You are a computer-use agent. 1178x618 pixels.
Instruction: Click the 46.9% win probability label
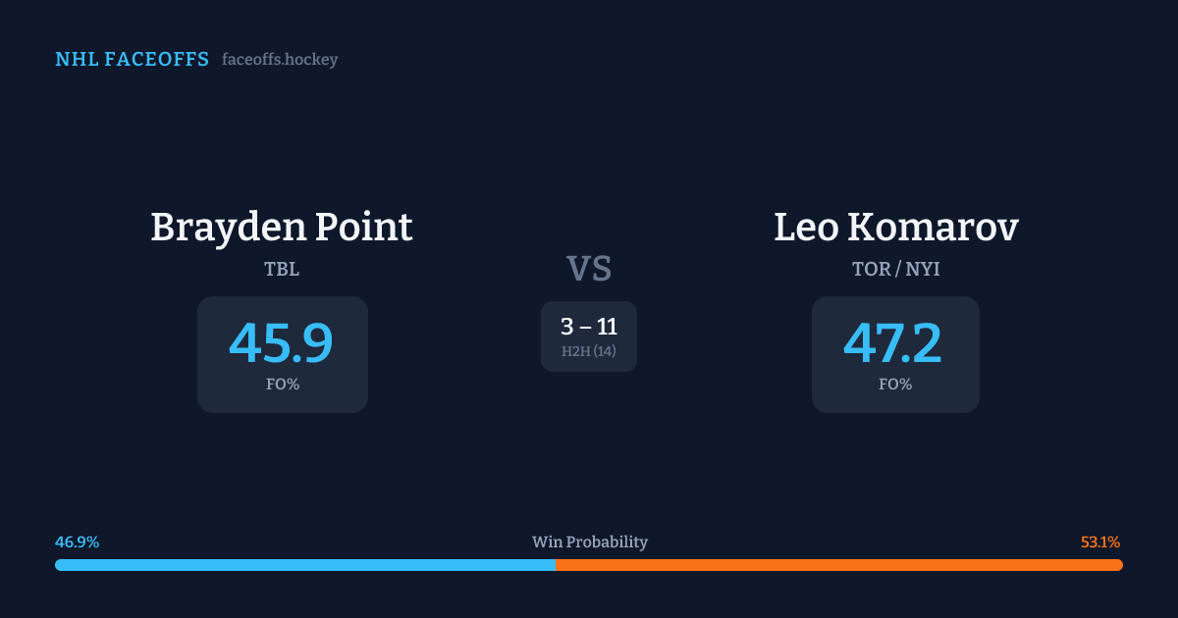tap(78, 542)
